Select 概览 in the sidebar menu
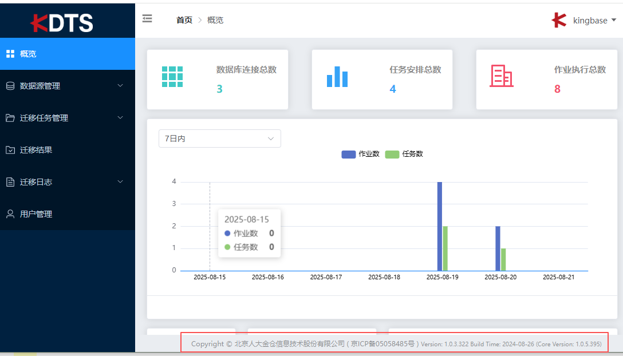The height and width of the screenshot is (356, 623). pyautogui.click(x=28, y=54)
